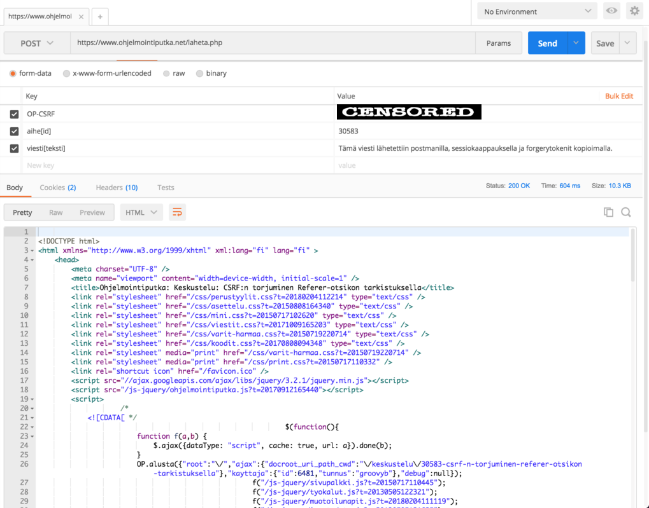The height and width of the screenshot is (508, 649).
Task: Click the Params button
Action: 498,43
